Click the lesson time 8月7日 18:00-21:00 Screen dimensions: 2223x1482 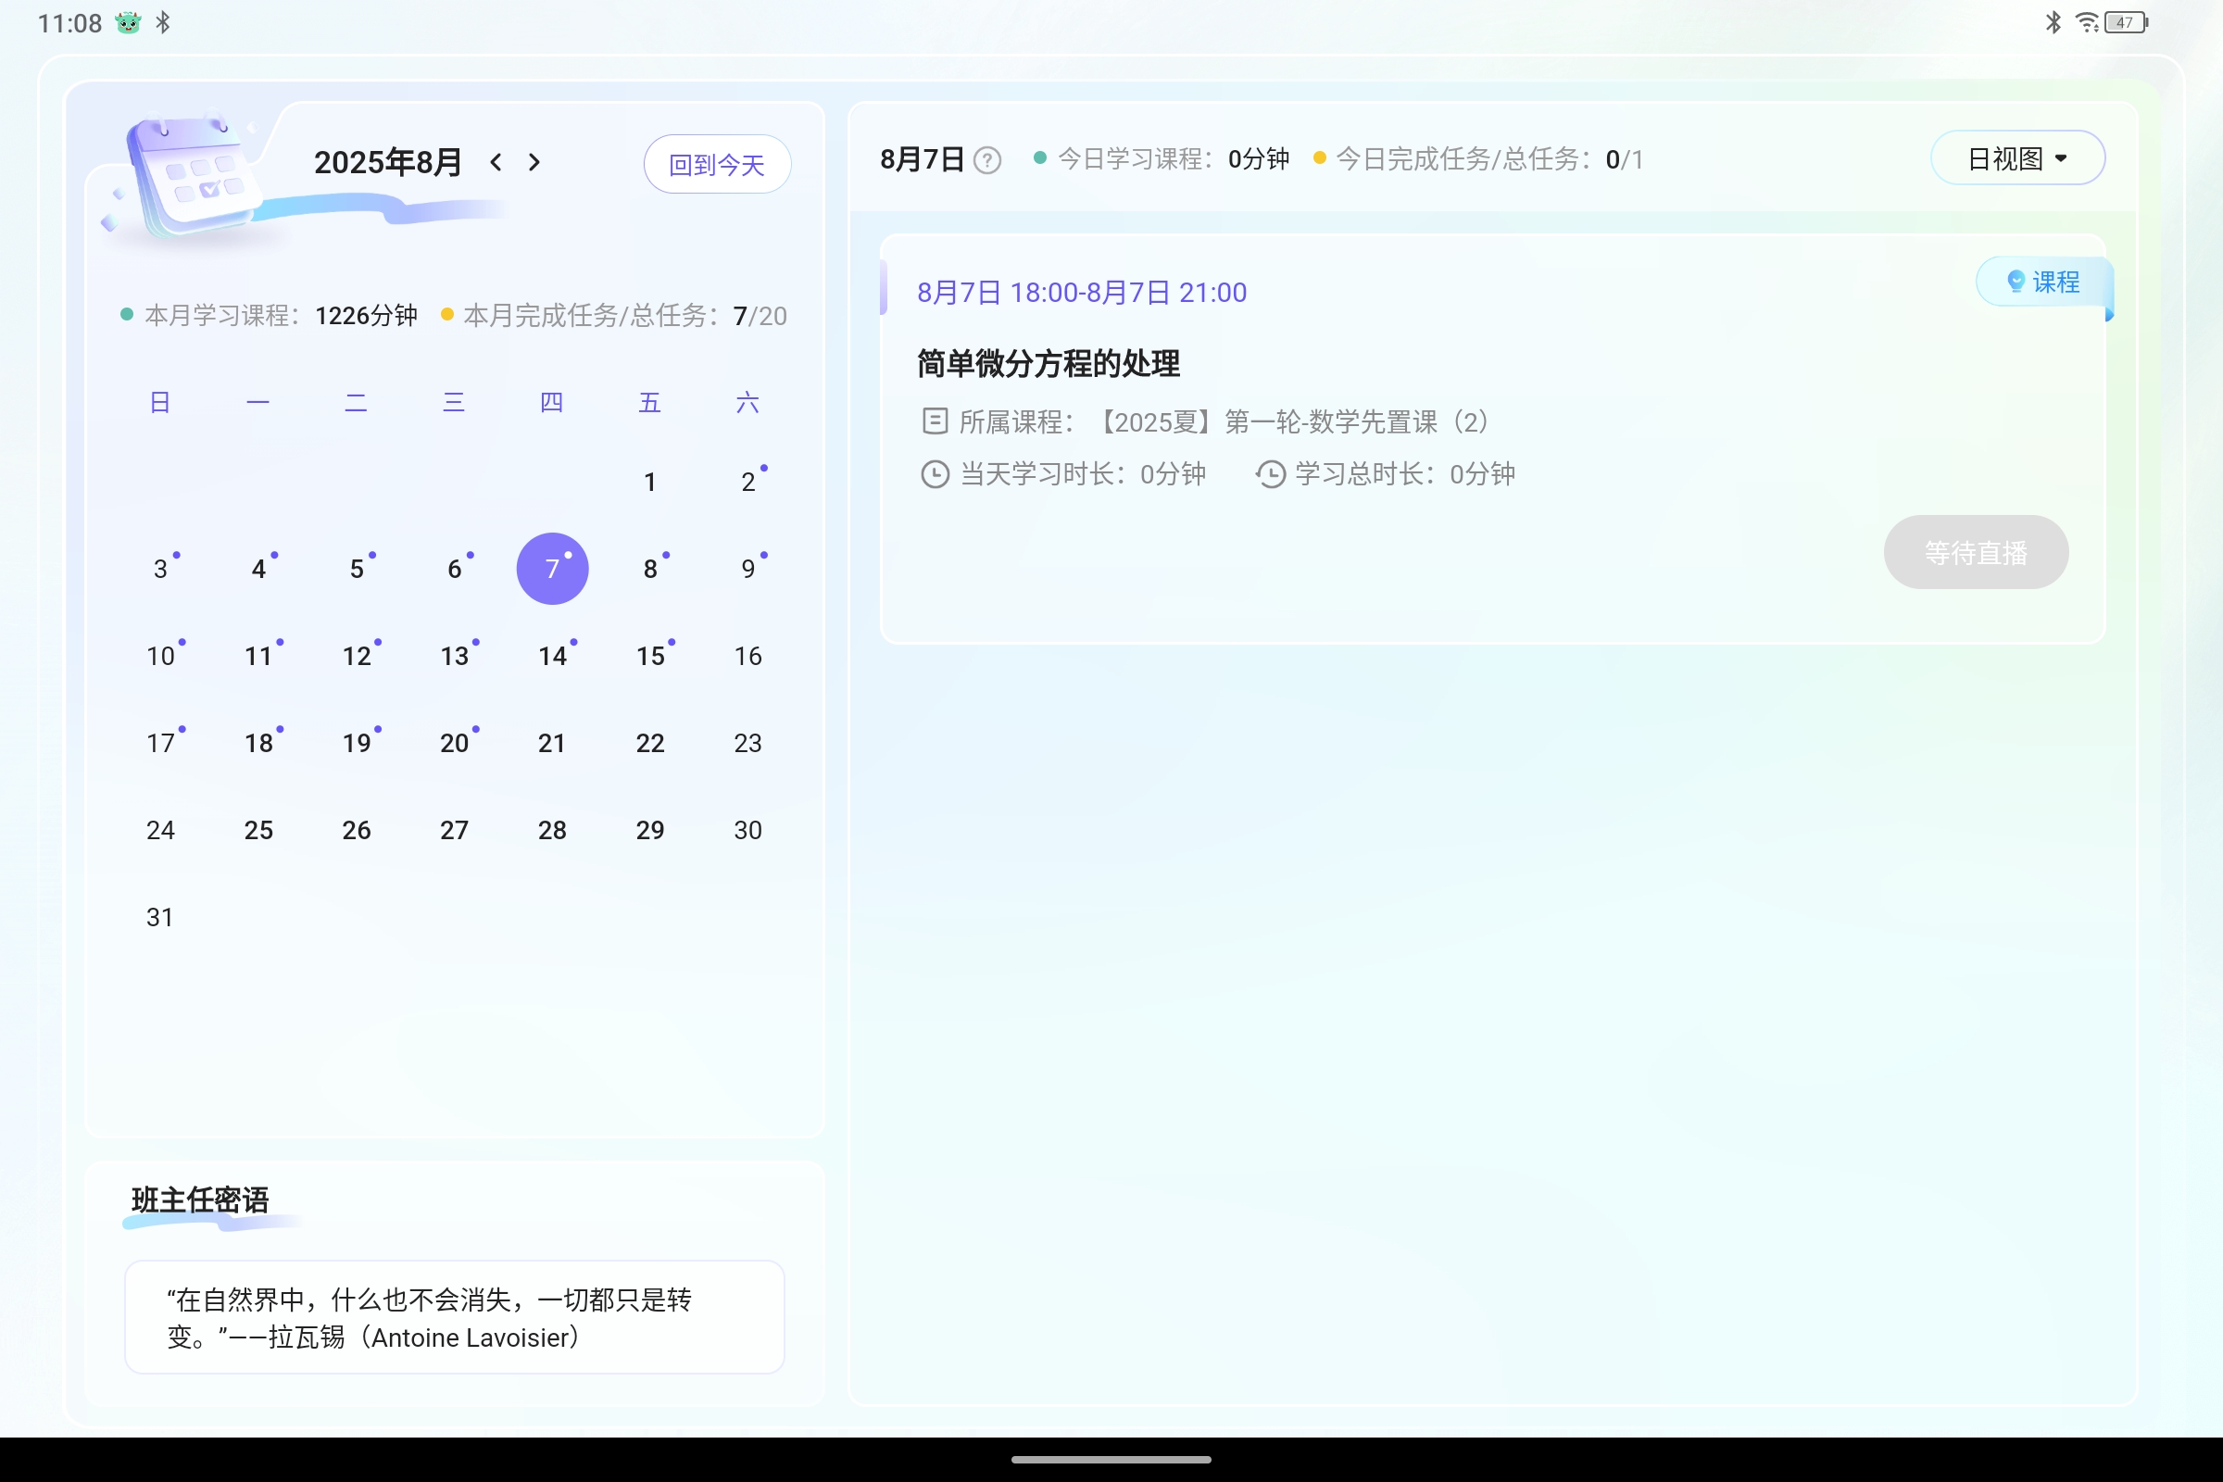coord(1082,293)
